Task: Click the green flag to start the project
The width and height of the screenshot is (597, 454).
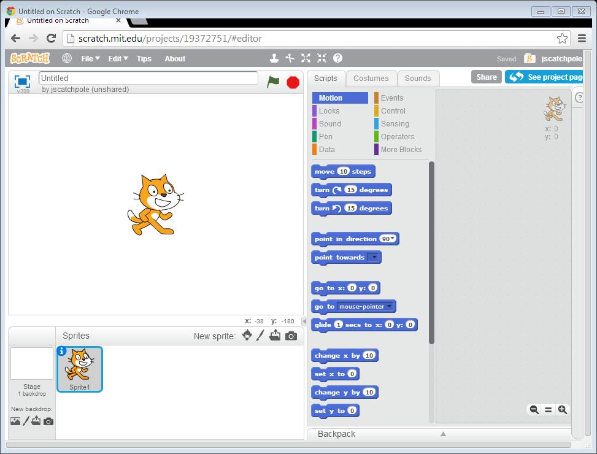Action: pyautogui.click(x=273, y=82)
